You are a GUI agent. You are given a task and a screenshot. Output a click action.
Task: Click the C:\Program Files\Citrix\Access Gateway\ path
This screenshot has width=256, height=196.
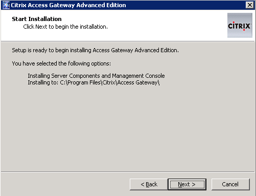click(x=110, y=82)
